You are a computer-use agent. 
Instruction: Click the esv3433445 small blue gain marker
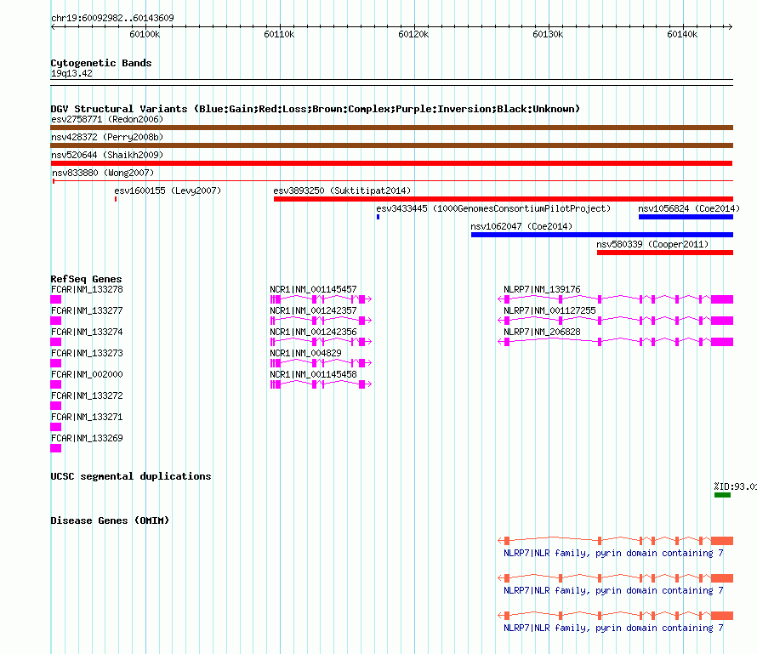[x=378, y=217]
